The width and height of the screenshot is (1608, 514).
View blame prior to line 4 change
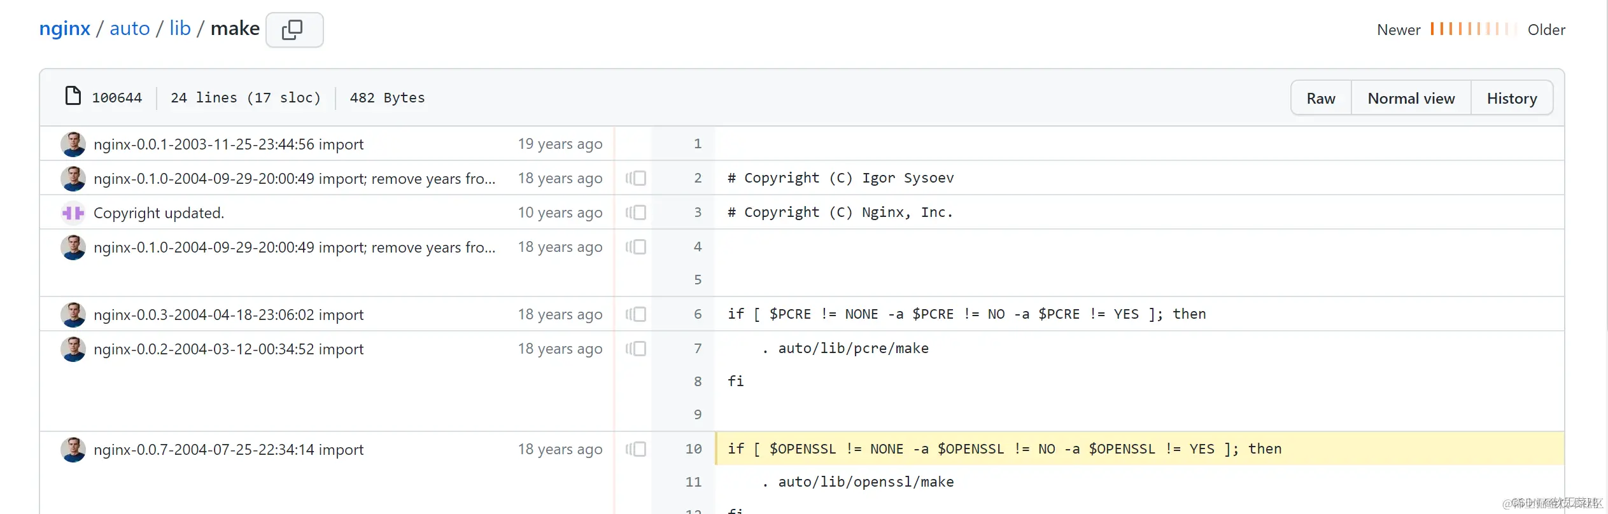coord(635,247)
